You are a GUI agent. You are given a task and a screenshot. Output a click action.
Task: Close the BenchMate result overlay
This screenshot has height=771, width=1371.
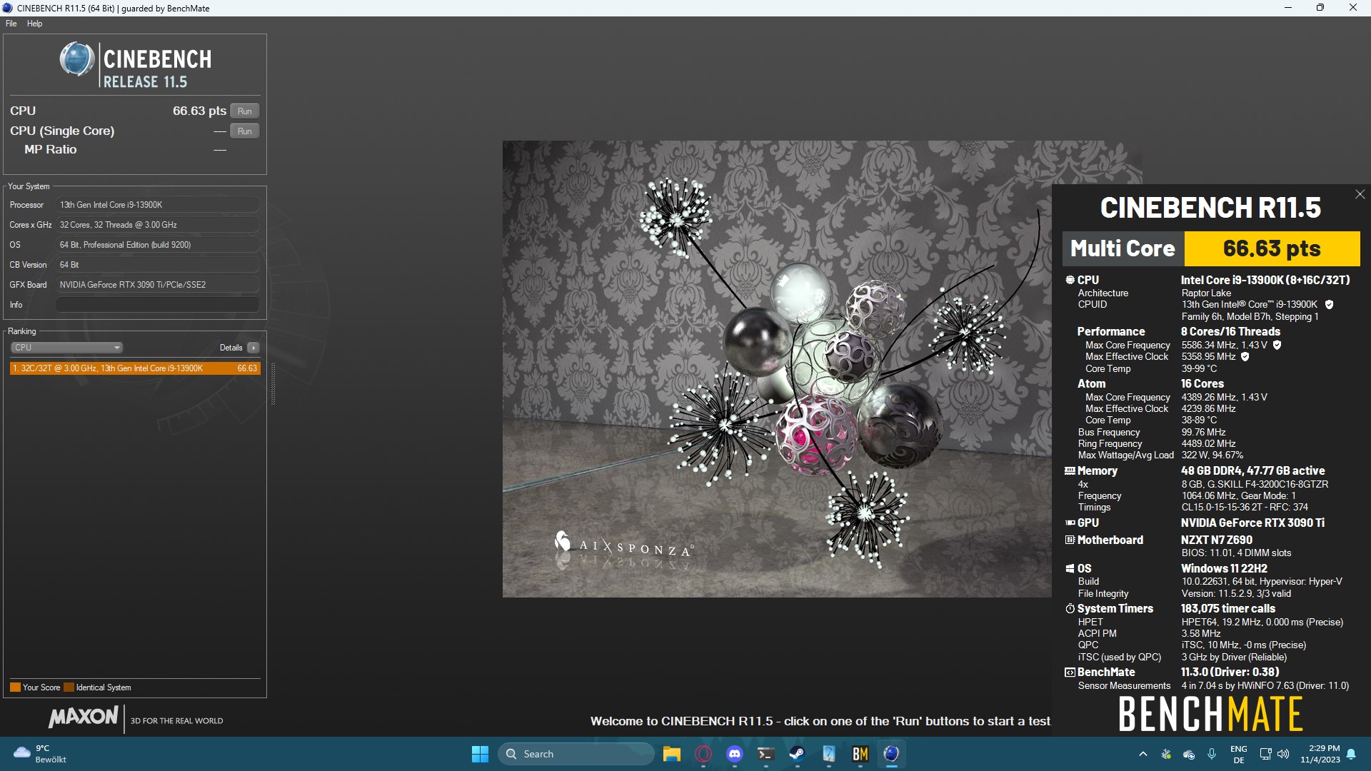coord(1360,194)
